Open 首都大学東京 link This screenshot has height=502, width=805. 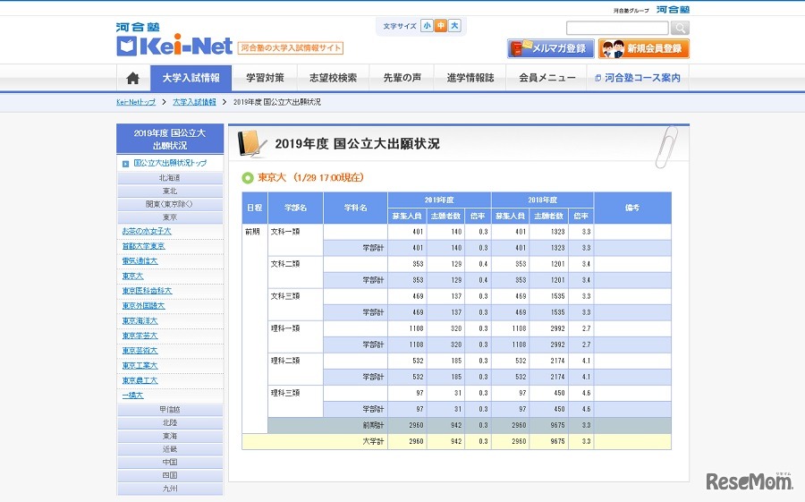[144, 246]
